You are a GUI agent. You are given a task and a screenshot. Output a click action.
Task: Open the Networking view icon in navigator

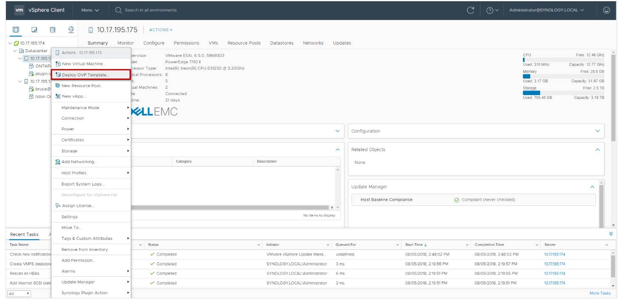pos(71,30)
